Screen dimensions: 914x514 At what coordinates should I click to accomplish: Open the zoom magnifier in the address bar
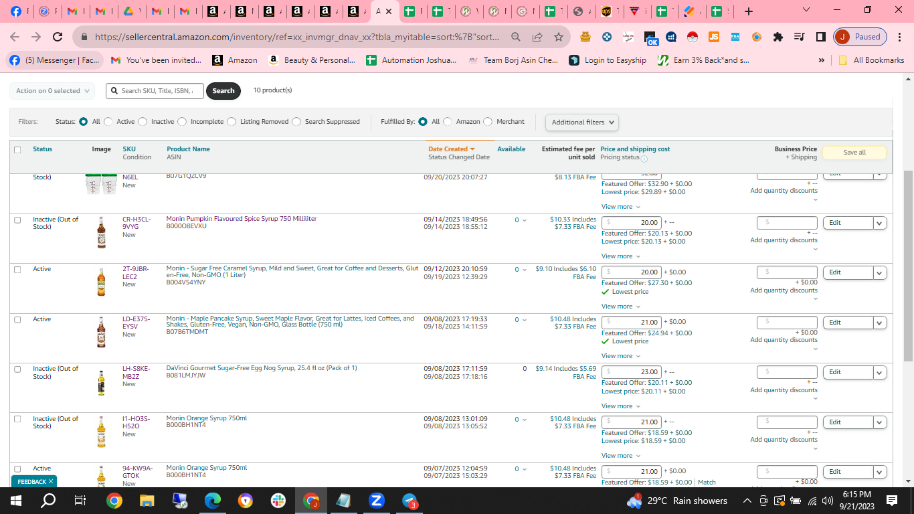[515, 37]
